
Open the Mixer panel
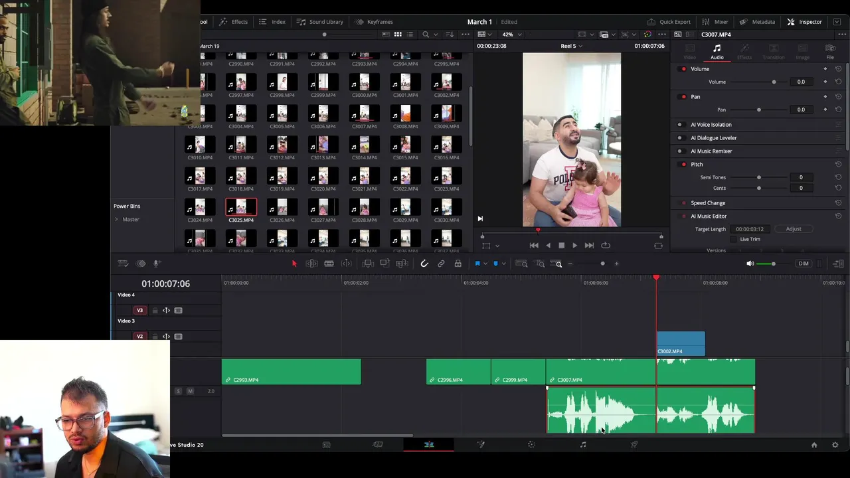pos(715,22)
